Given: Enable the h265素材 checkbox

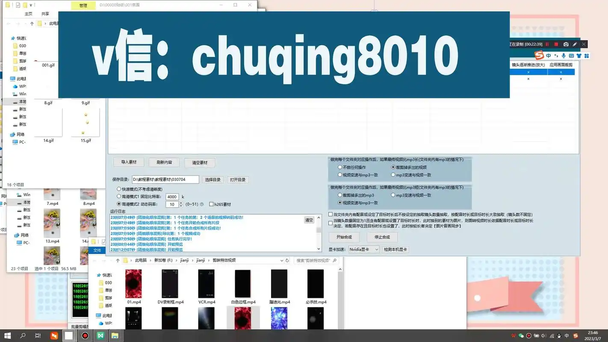Looking at the screenshot, I should click(211, 204).
